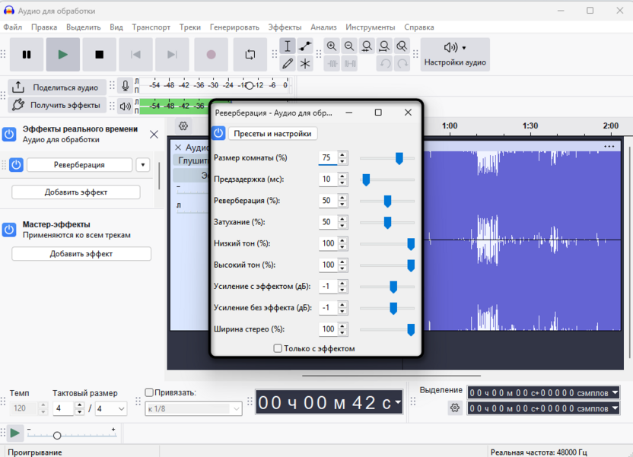Open the timeline options gear icon
This screenshot has height=457, width=633.
183,126
